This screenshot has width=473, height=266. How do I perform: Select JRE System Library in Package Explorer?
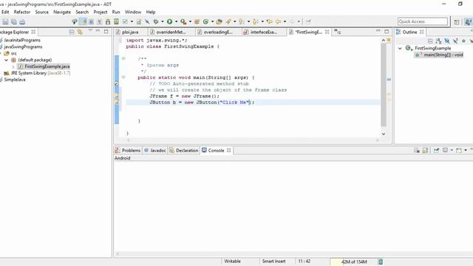37,73
